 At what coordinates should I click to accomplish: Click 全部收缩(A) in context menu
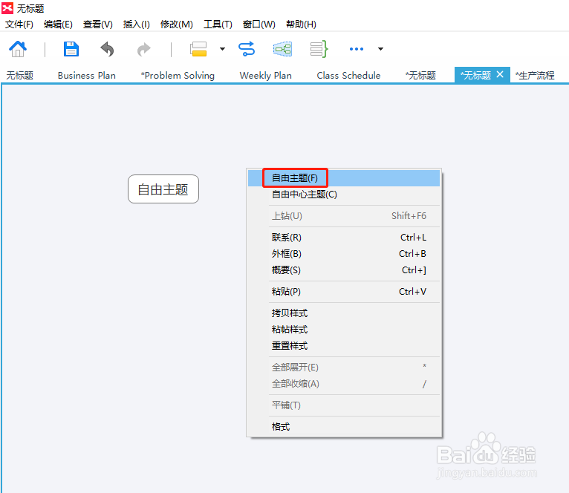344,383
